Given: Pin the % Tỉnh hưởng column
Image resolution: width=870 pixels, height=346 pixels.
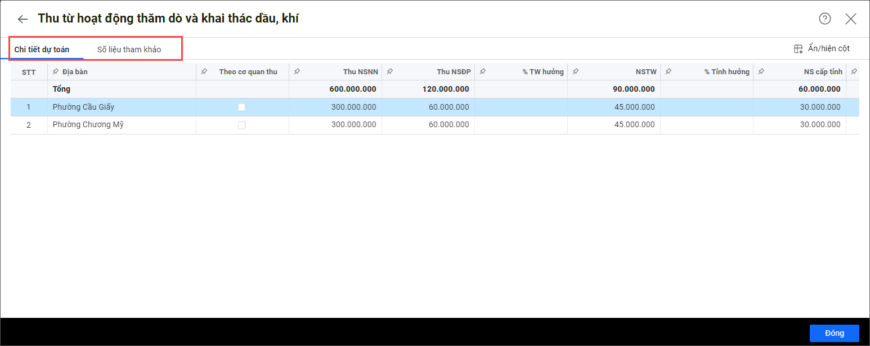Looking at the screenshot, I should coord(669,71).
